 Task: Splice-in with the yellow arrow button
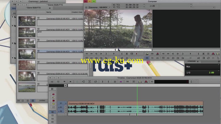click(147, 54)
